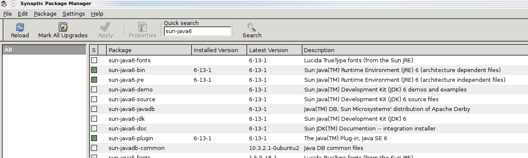Sort by the S status column header
This screenshot has height=158, width=528.
click(x=94, y=50)
